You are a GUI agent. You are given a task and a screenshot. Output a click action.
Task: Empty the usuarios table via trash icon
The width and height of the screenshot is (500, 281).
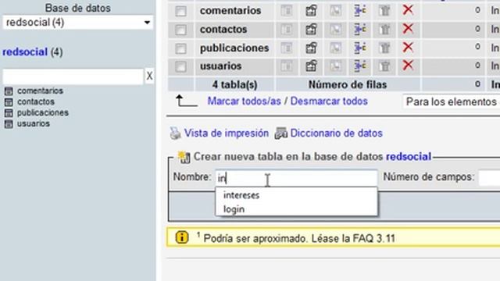(x=384, y=66)
